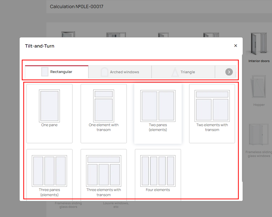Switch to the Rectangular tab
Screen dimensions: 272x217
(x=57, y=72)
